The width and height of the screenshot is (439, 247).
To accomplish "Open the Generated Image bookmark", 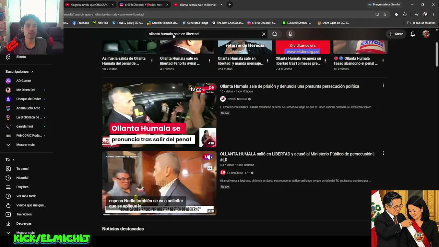I will [195, 23].
